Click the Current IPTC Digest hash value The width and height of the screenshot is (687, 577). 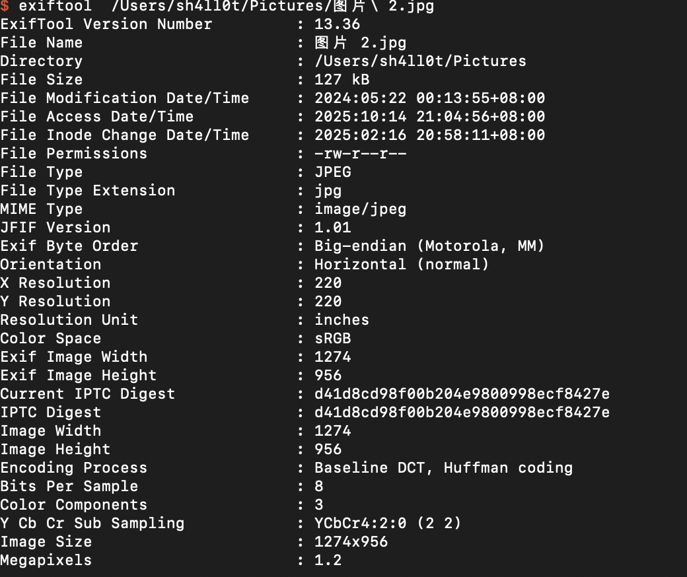462,394
